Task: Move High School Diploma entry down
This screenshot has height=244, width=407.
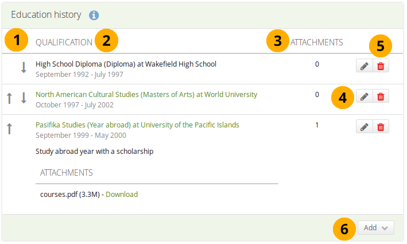Action: [24, 68]
